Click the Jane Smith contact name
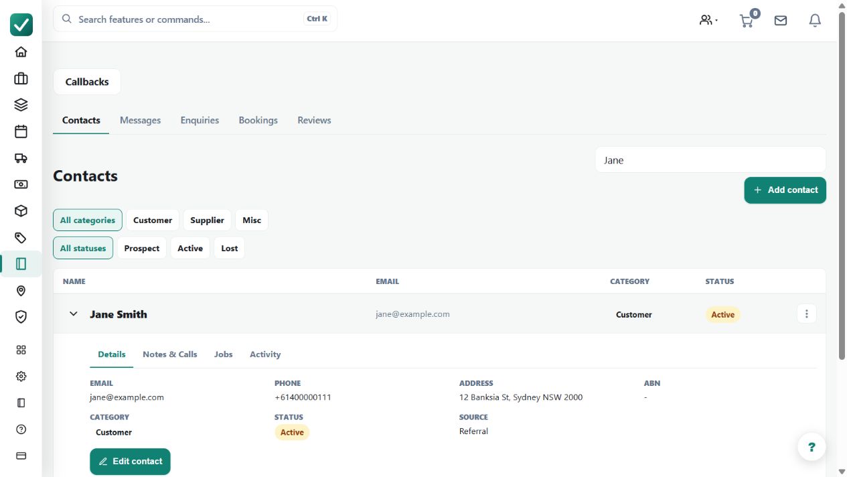Screen dimensions: 847x477 [119, 314]
